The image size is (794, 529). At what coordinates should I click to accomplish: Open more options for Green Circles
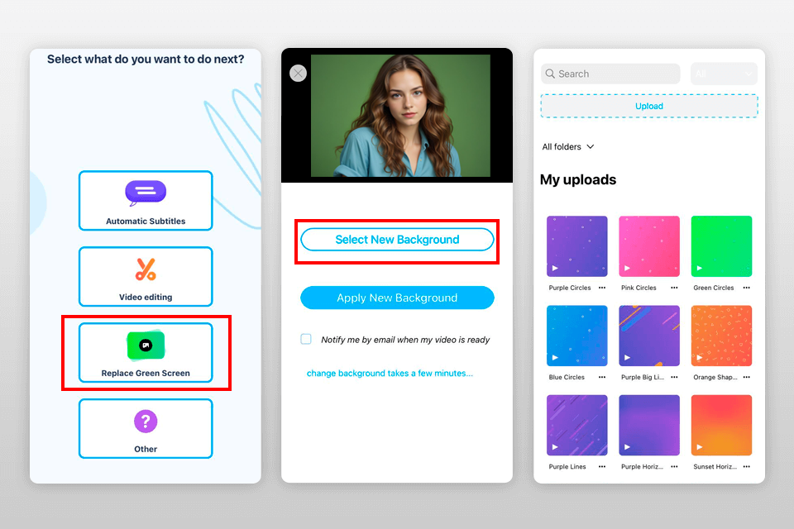[747, 288]
